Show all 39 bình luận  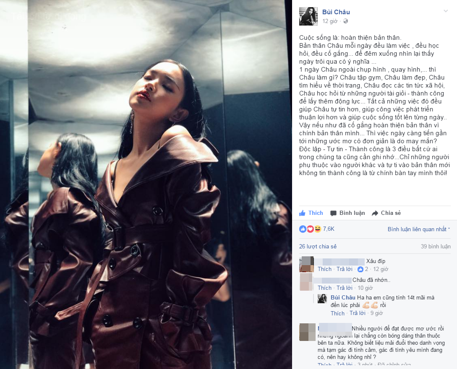436,246
